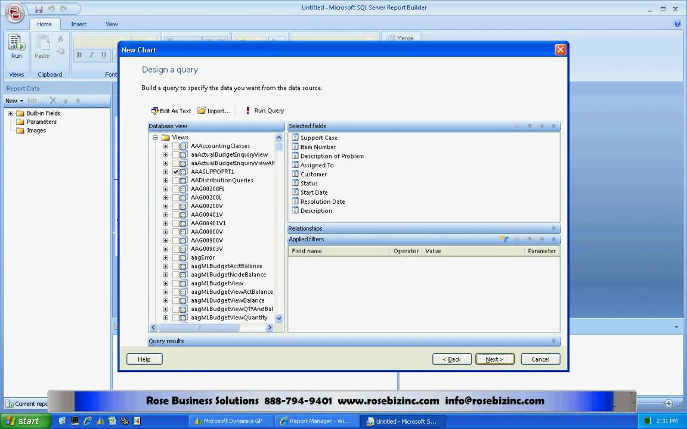Click the Untitled - Microsoft S... taskbar item
Viewport: 687px width, 429px height.
[x=404, y=421]
